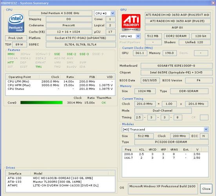Click the Intel 865PE chipset field
Image resolution: width=216 pixels, height=196 pixels.
click(x=176, y=73)
